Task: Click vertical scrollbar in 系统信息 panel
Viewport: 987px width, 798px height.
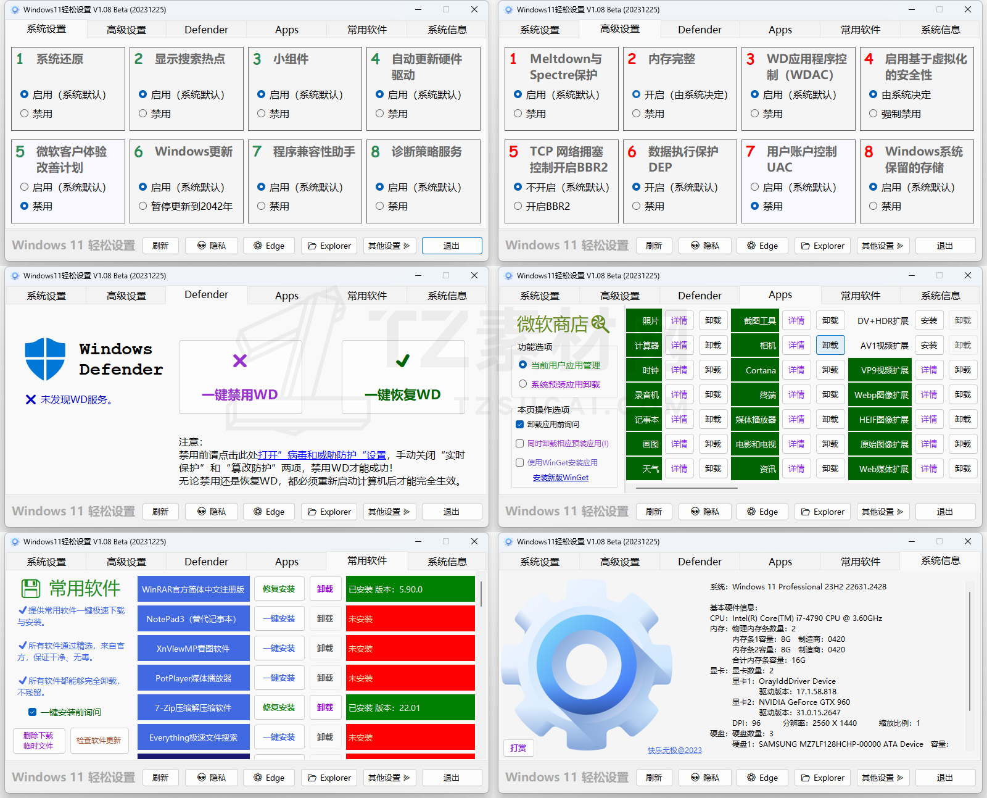Action: [970, 651]
